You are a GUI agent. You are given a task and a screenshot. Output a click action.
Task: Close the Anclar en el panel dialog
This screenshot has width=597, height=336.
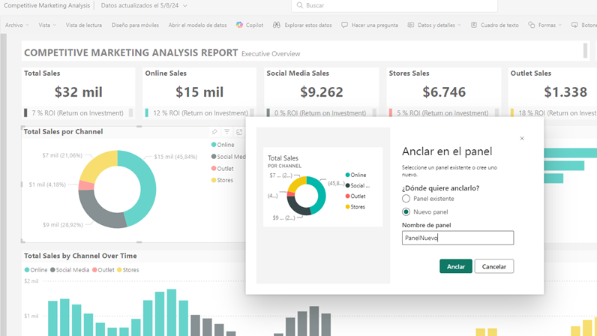[522, 138]
